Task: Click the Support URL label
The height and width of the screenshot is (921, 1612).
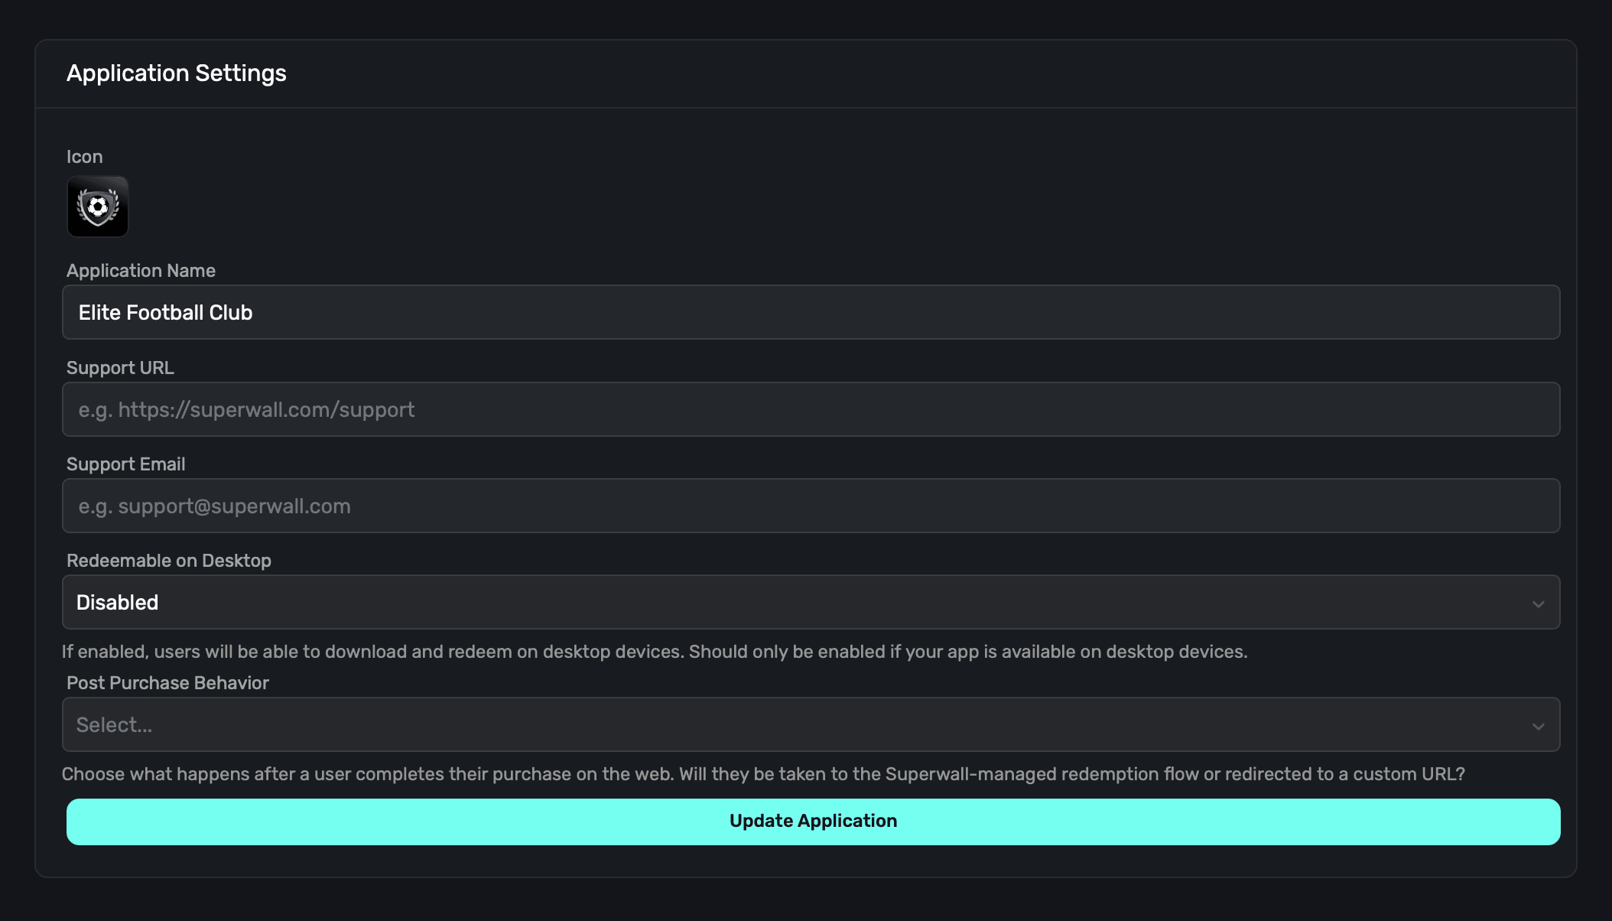Action: coord(120,368)
